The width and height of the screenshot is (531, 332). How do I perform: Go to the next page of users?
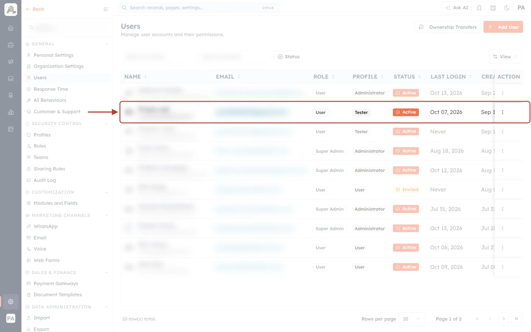[x=504, y=319]
